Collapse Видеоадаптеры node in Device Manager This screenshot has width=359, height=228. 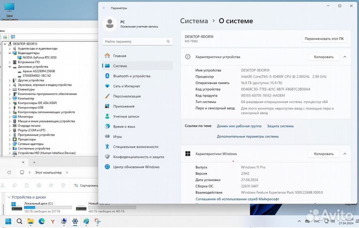pos(9,53)
